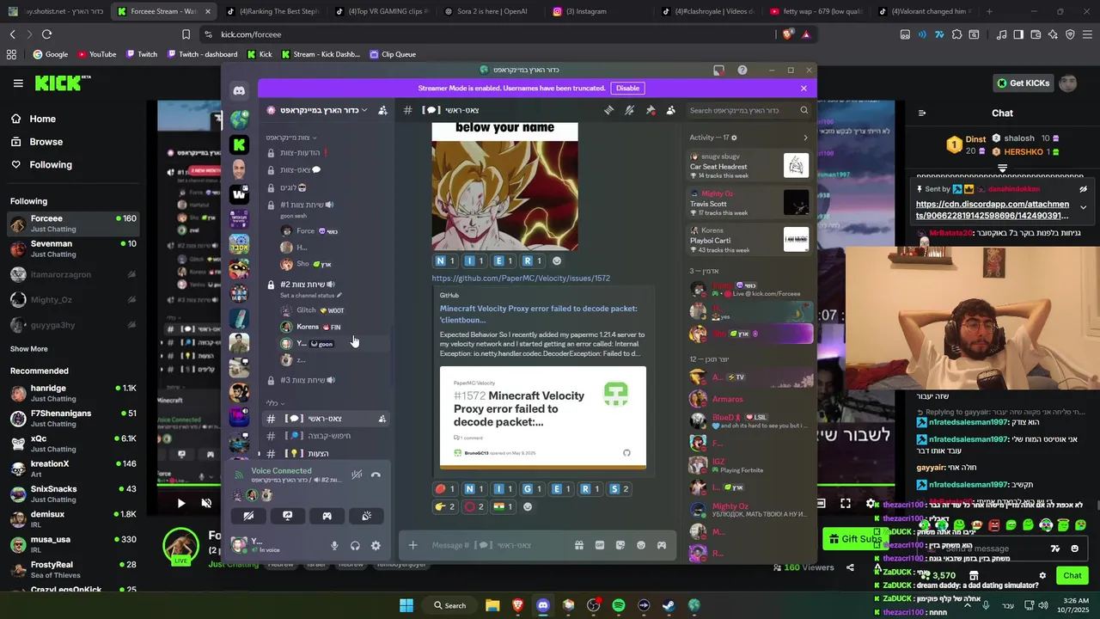Viewport: 1100px width, 619px height.
Task: Reload the Kick page
Action: click(46, 34)
